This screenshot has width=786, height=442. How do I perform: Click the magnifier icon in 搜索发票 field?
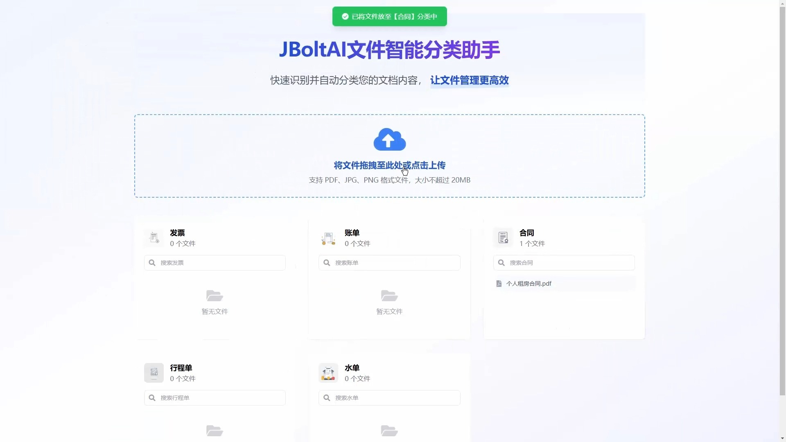(152, 263)
